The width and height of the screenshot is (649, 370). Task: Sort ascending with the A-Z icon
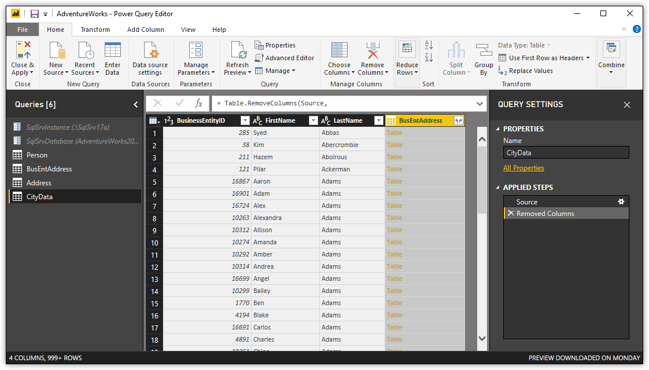point(429,45)
